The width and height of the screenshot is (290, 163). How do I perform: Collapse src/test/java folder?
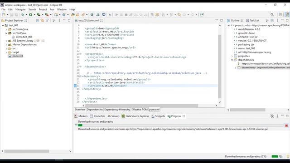(6, 33)
